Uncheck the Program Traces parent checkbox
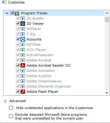 click(x=12, y=13)
